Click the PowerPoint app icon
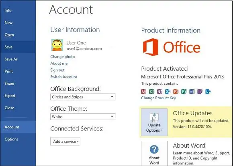Viewport: 233px width, 166px height. 176,92
